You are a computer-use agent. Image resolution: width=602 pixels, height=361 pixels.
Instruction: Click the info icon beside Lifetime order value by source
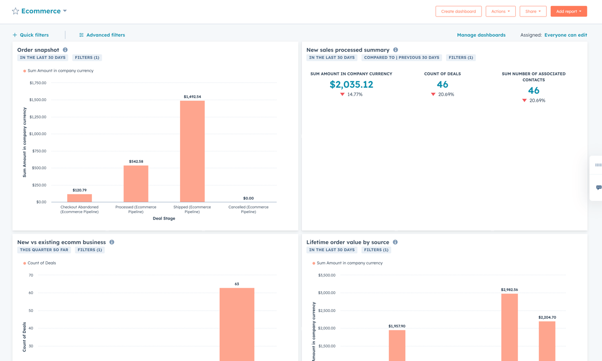tap(395, 242)
